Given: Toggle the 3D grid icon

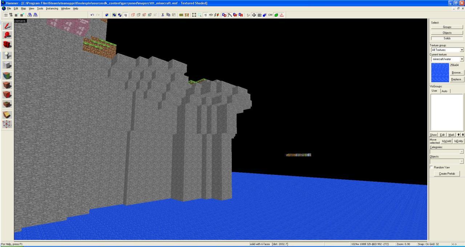Looking at the screenshot, I should [x=11, y=15].
